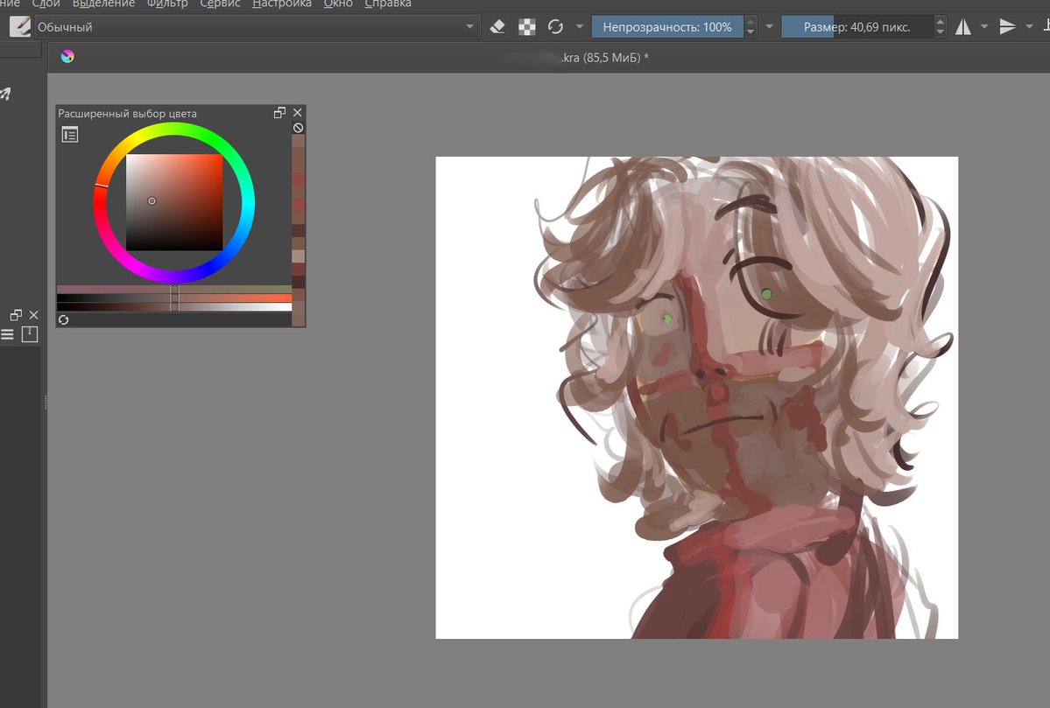Viewport: 1050px width, 708px height.
Task: Open the Справка menu
Action: [x=388, y=4]
